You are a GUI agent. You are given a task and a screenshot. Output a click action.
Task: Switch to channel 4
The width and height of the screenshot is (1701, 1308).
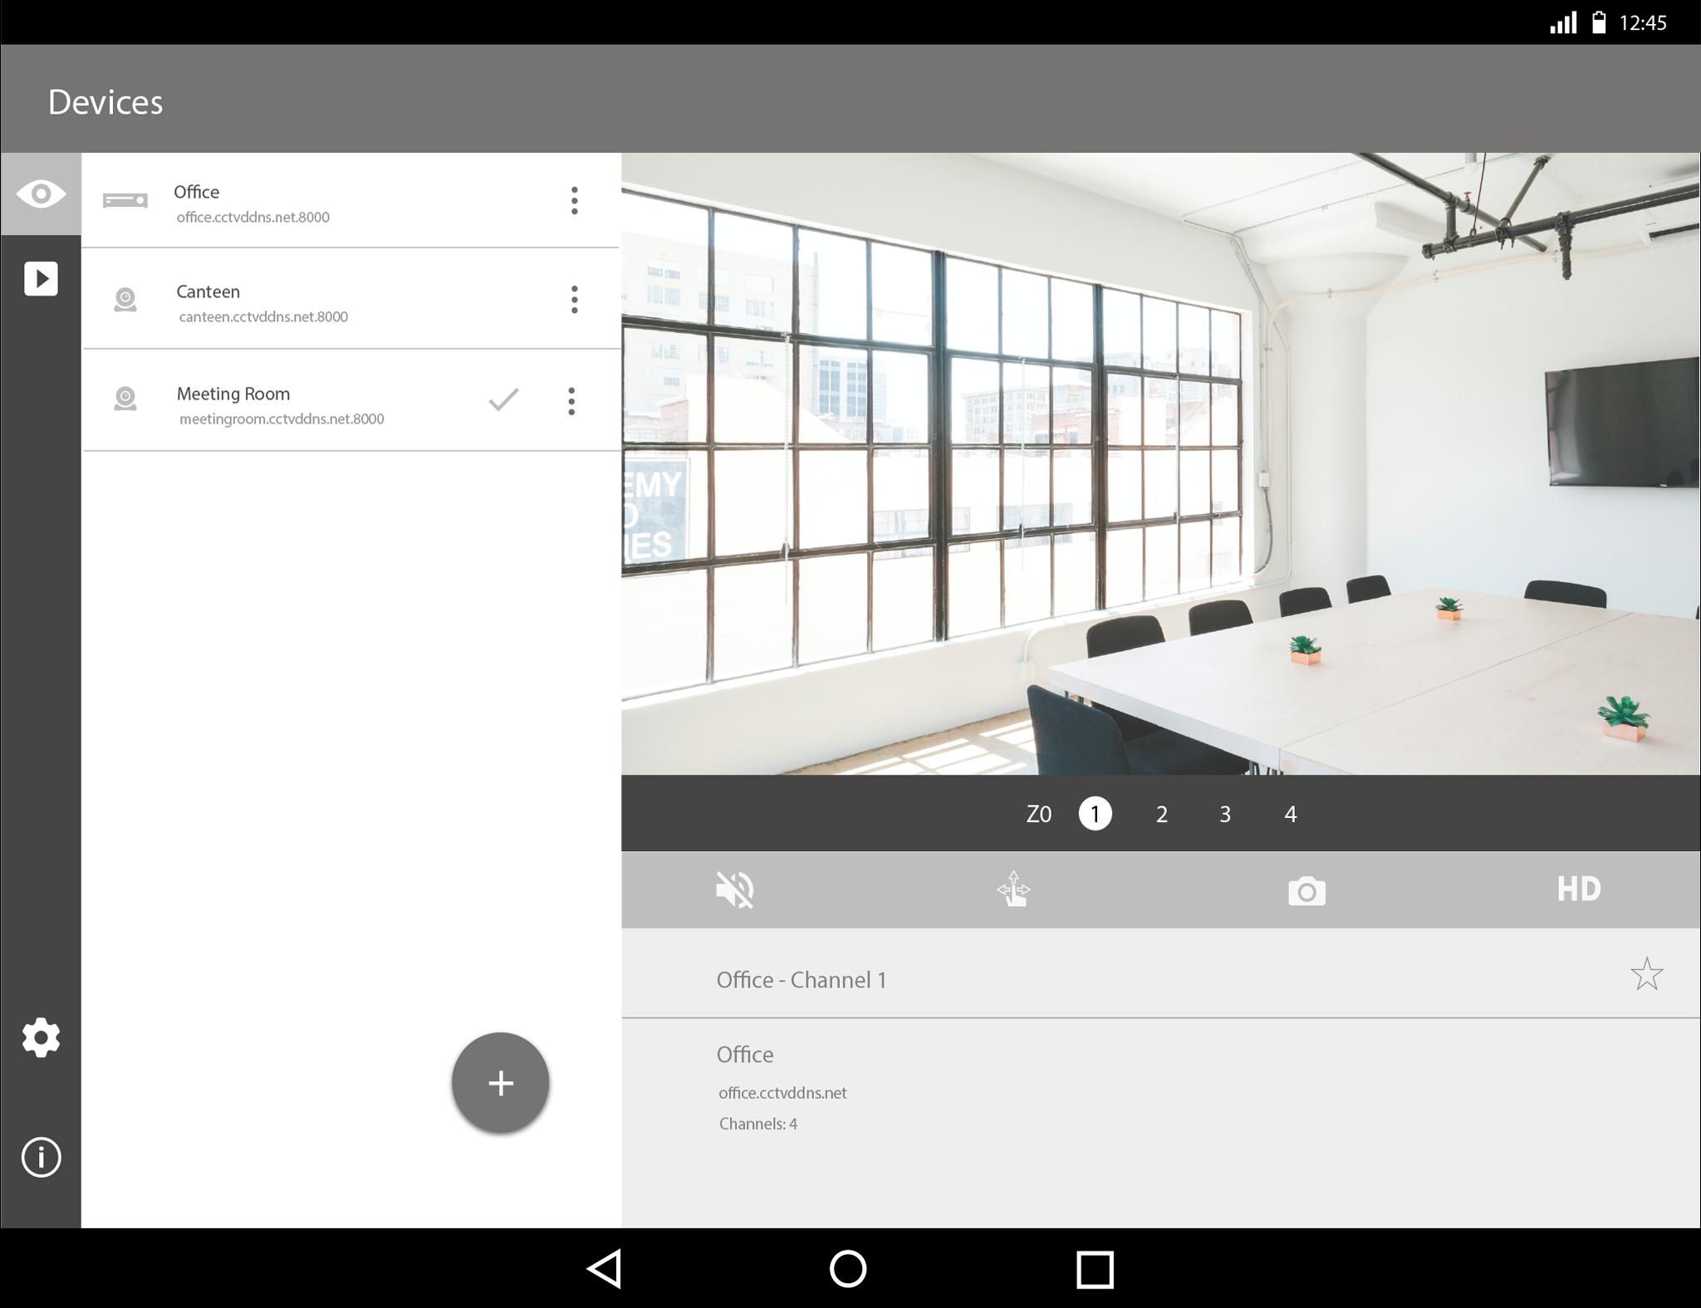(x=1291, y=814)
